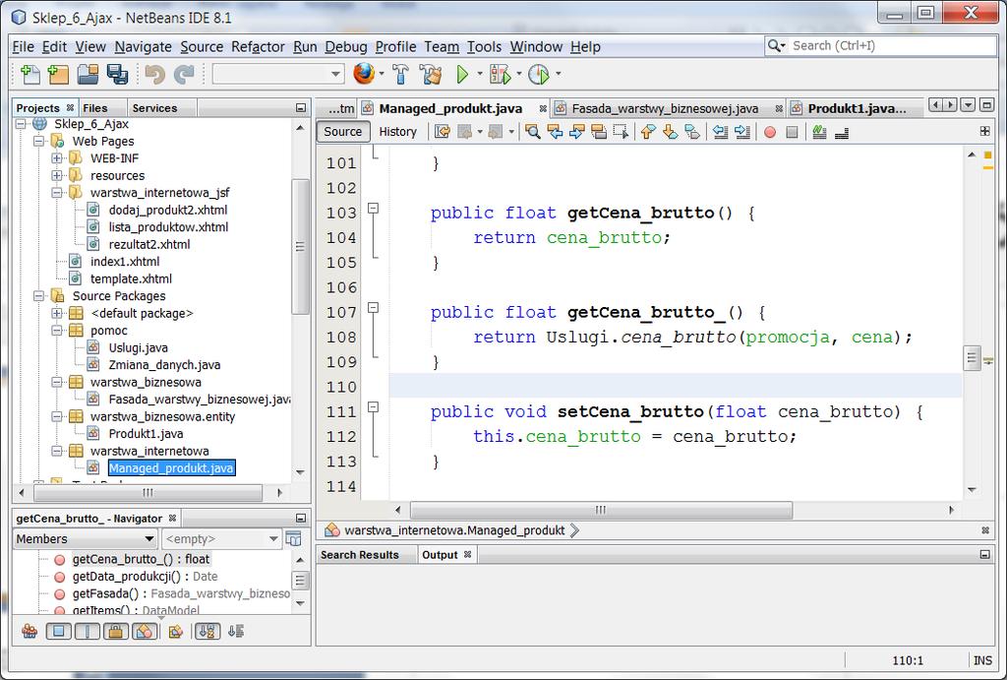Click the Clean and Build icon

[431, 75]
